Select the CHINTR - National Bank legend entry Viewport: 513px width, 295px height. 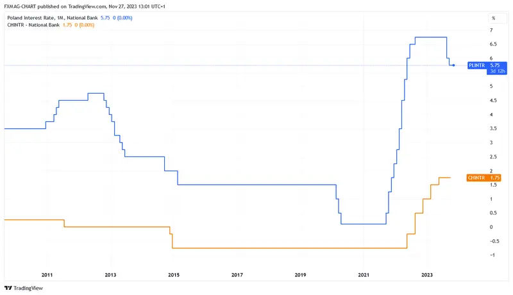pos(34,24)
